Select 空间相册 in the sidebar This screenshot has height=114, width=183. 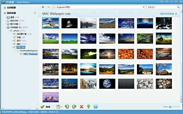pos(11,8)
